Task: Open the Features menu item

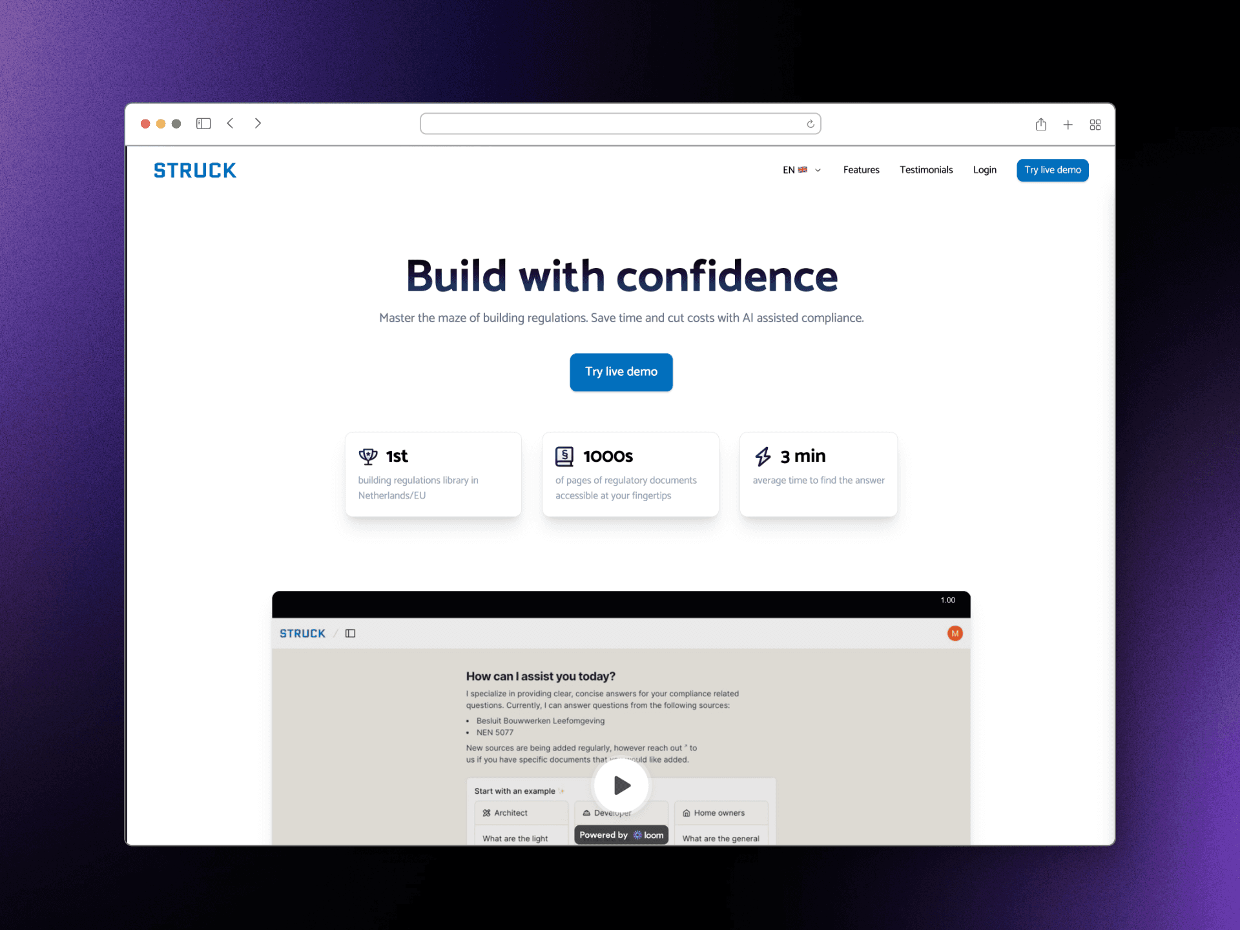Action: pyautogui.click(x=861, y=169)
